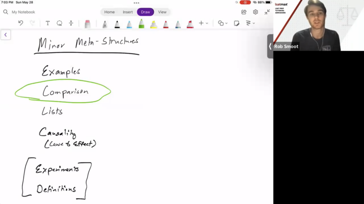Open the Shapes dropdown
The height and width of the screenshot is (204, 364).
[x=222, y=23]
